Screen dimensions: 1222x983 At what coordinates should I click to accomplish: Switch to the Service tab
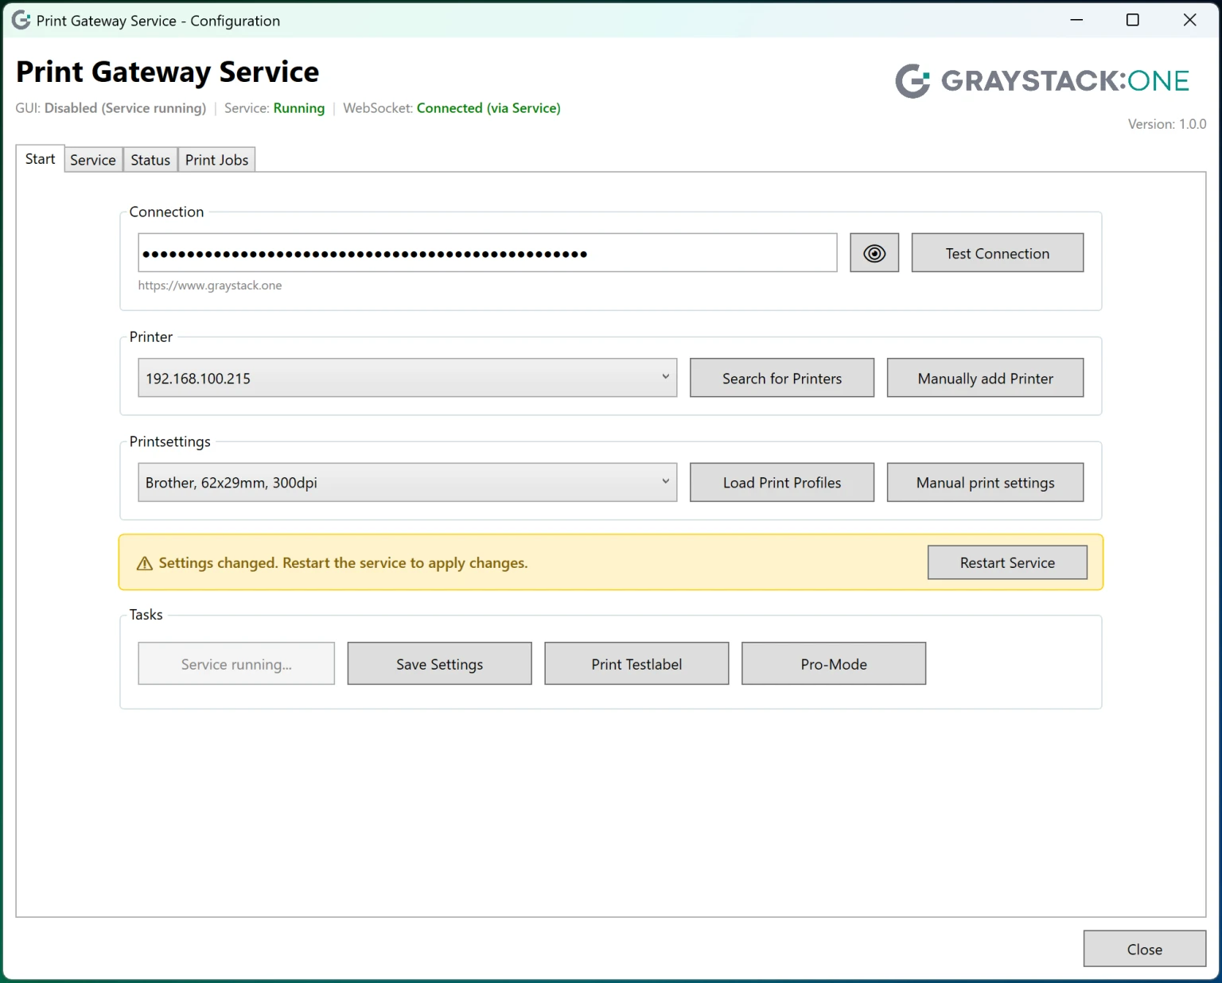point(92,160)
